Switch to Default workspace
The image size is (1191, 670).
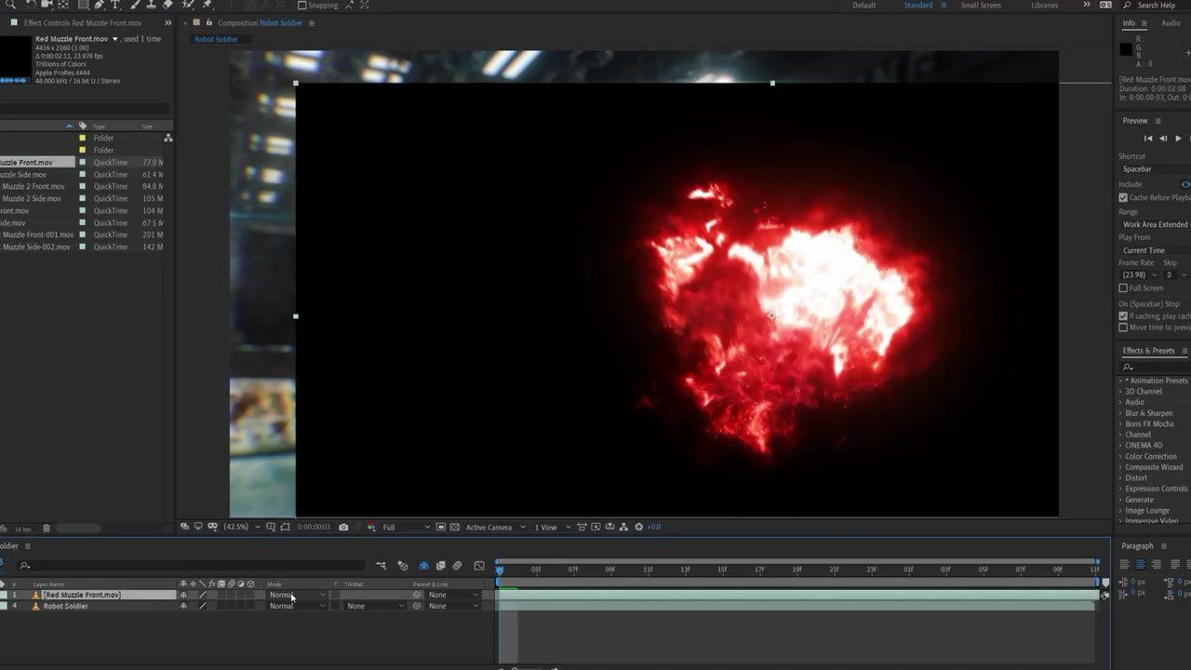pyautogui.click(x=863, y=6)
